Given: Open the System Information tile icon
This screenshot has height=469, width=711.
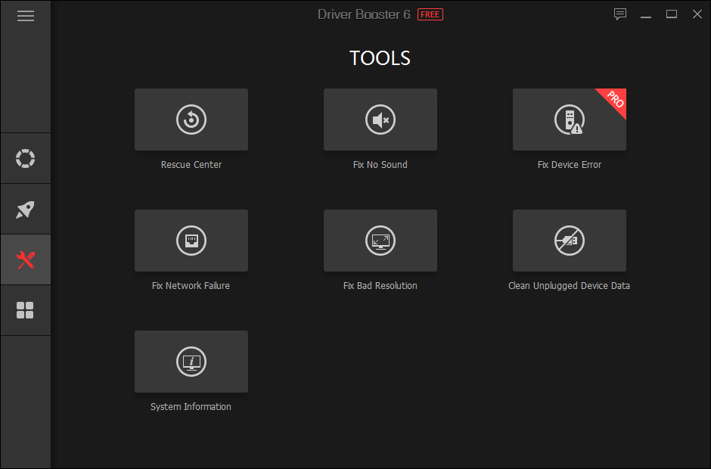Looking at the screenshot, I should (x=191, y=362).
